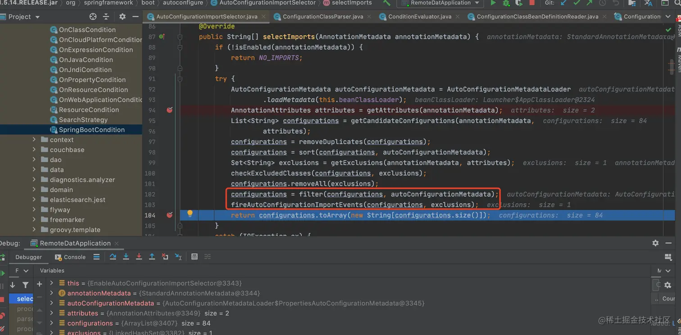Click Step Over debugger icon

pyautogui.click(x=113, y=257)
